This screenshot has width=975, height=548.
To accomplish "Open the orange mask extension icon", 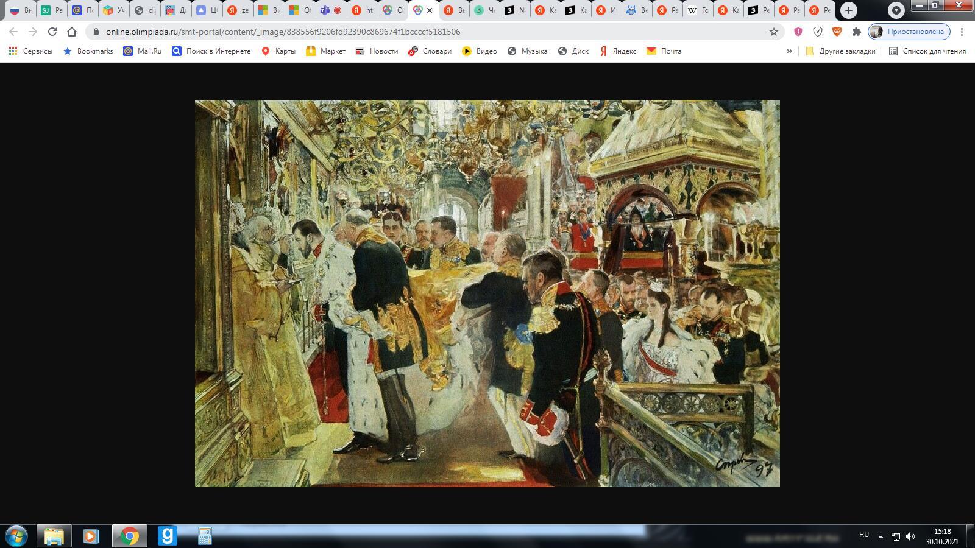I will coord(837,32).
